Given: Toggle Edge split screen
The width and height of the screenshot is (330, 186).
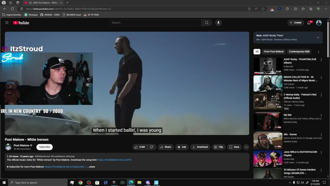Looking at the screenshot, I should (295, 9).
